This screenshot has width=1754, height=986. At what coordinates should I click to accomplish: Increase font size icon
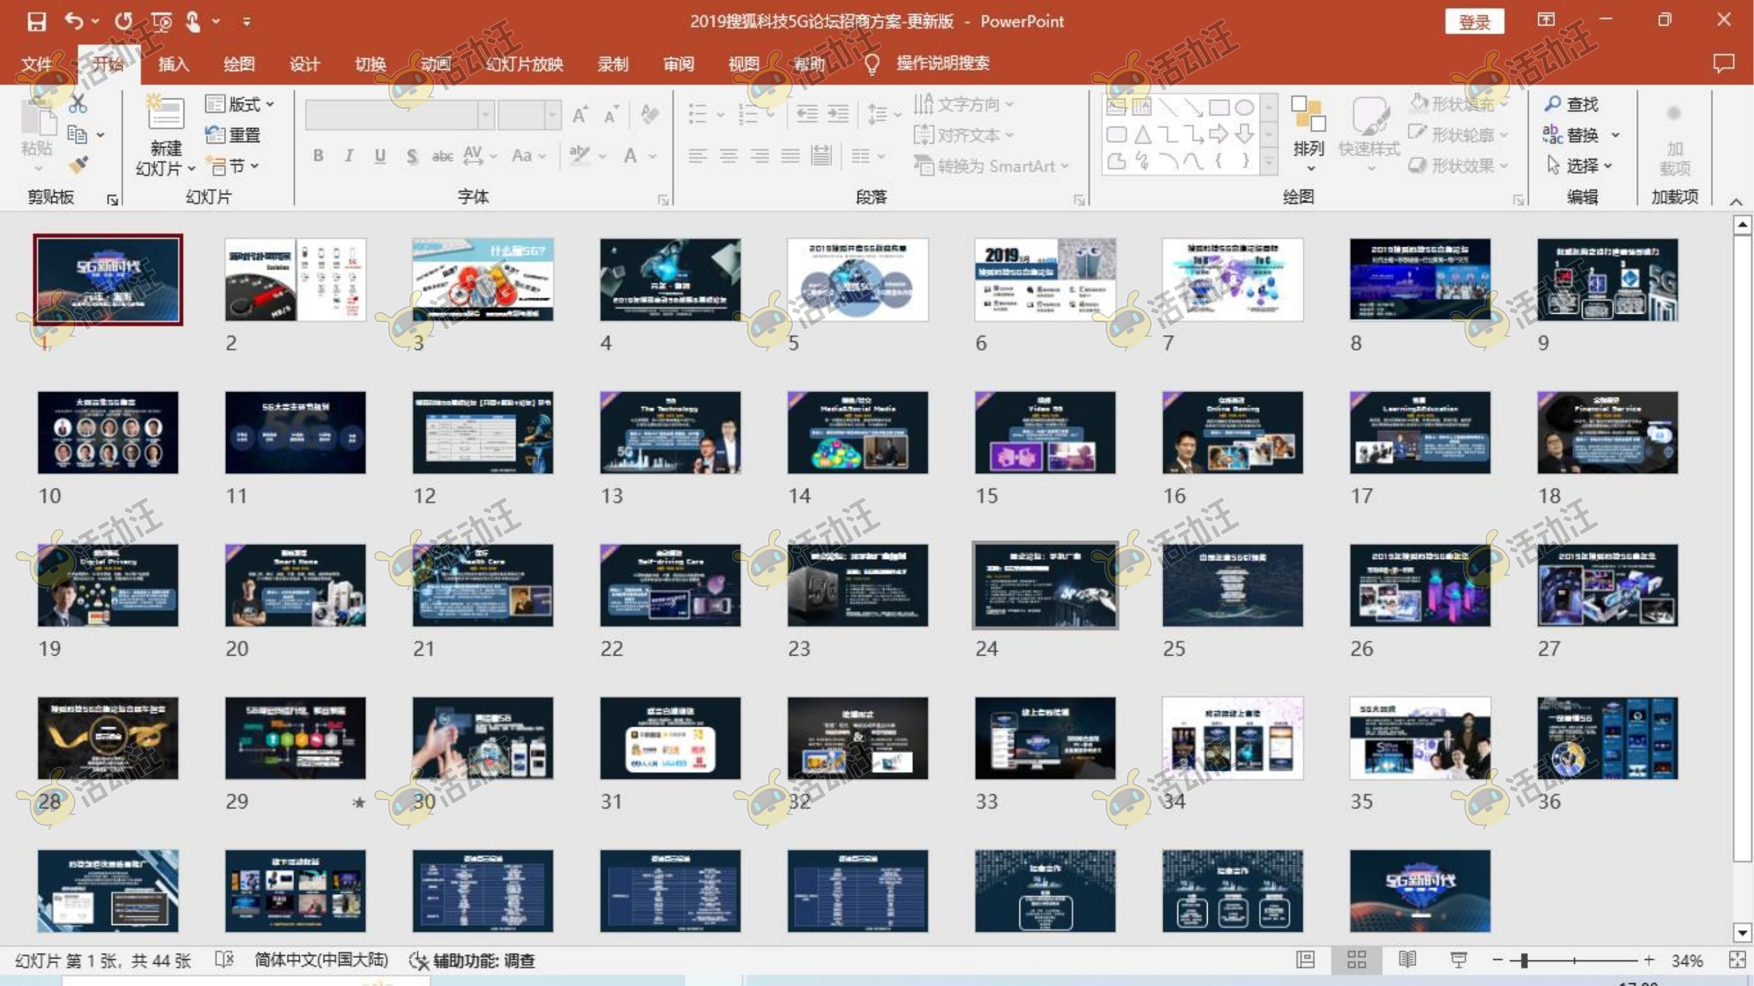[x=579, y=114]
